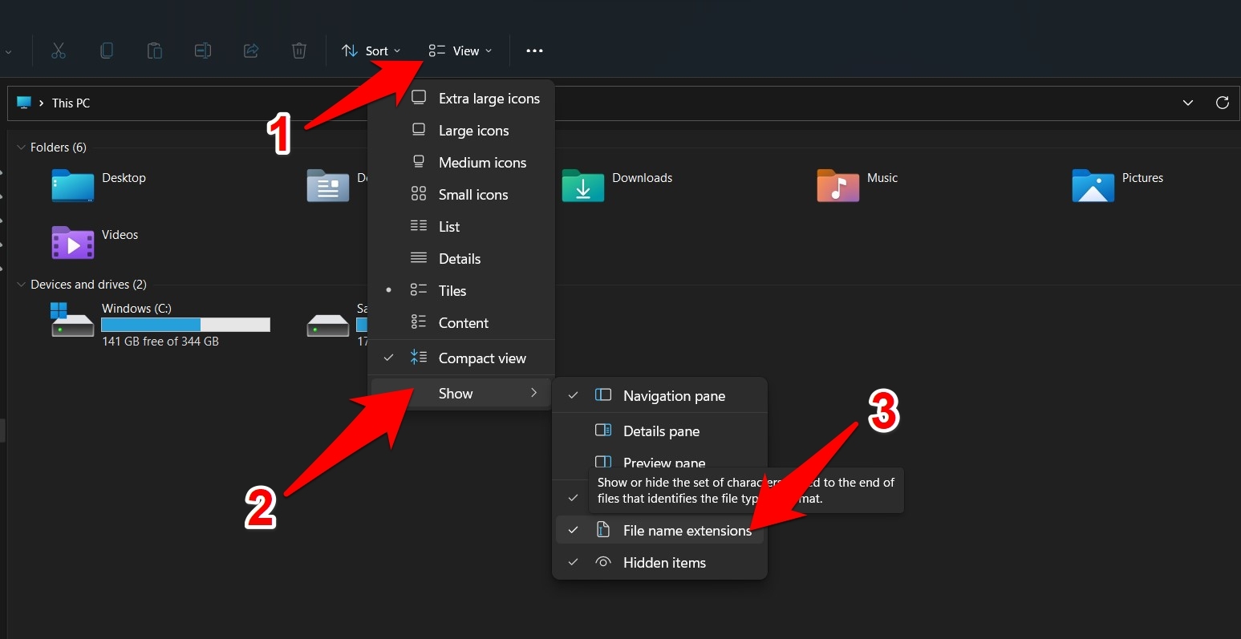Click the Refresh button in the address bar
Screen dimensions: 1241x639
(x=1222, y=103)
